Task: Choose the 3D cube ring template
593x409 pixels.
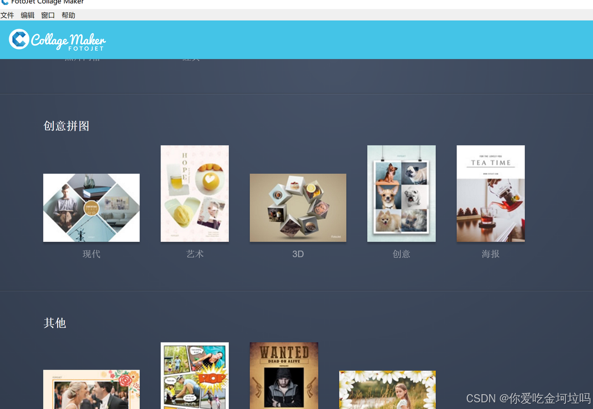Action: coord(298,208)
